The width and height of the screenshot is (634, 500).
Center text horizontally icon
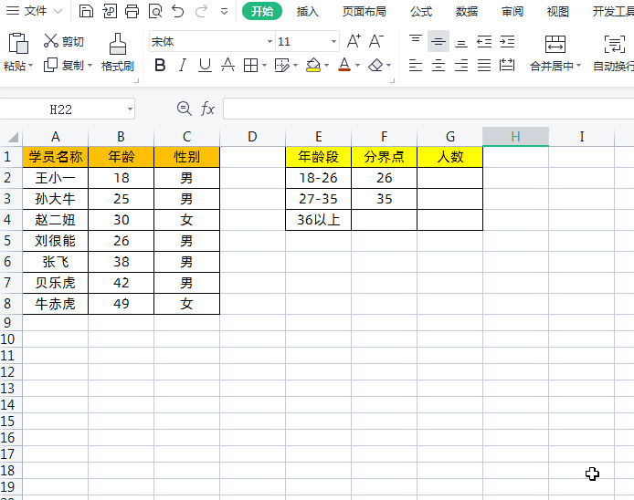[439, 65]
